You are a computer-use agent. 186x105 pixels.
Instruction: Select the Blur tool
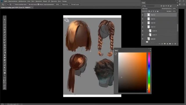click(5, 55)
